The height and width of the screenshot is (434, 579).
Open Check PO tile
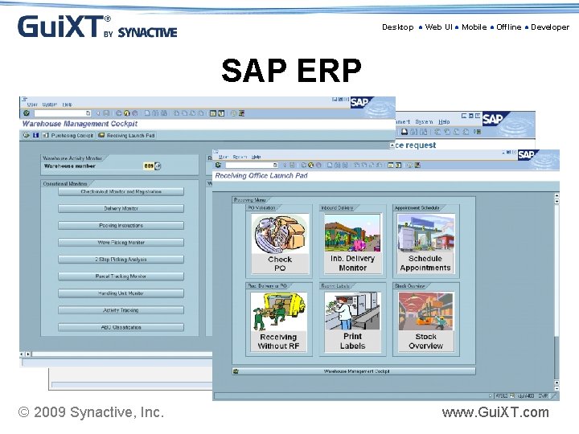point(280,244)
